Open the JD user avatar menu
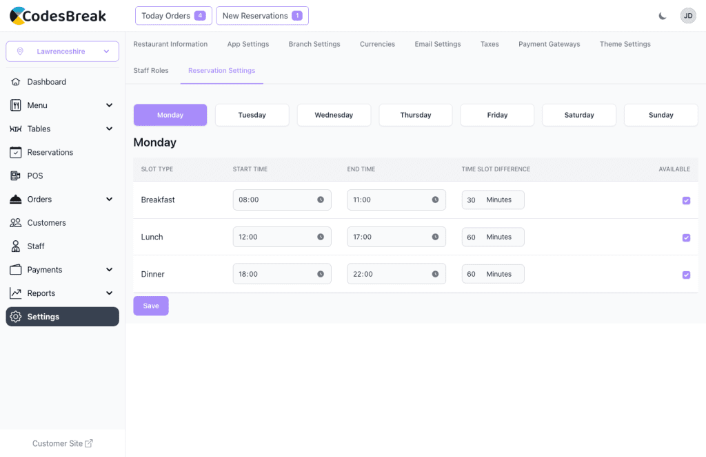706x457 pixels. click(x=687, y=16)
